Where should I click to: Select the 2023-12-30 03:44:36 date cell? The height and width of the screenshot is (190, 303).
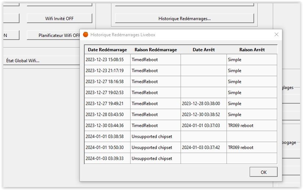[107, 126]
